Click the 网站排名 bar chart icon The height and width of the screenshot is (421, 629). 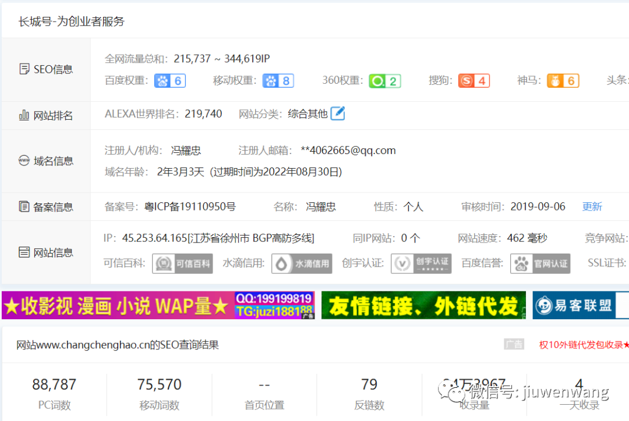pos(24,115)
